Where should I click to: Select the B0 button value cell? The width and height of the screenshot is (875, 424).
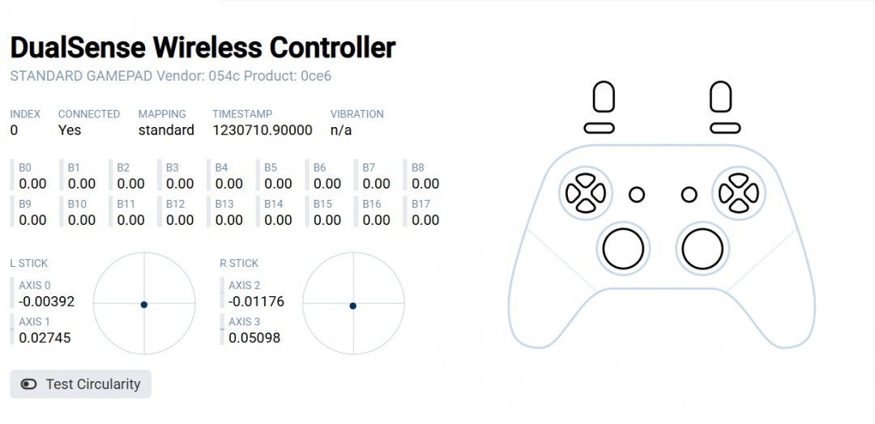(32, 176)
